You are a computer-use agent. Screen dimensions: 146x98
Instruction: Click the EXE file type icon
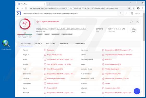(133, 30)
